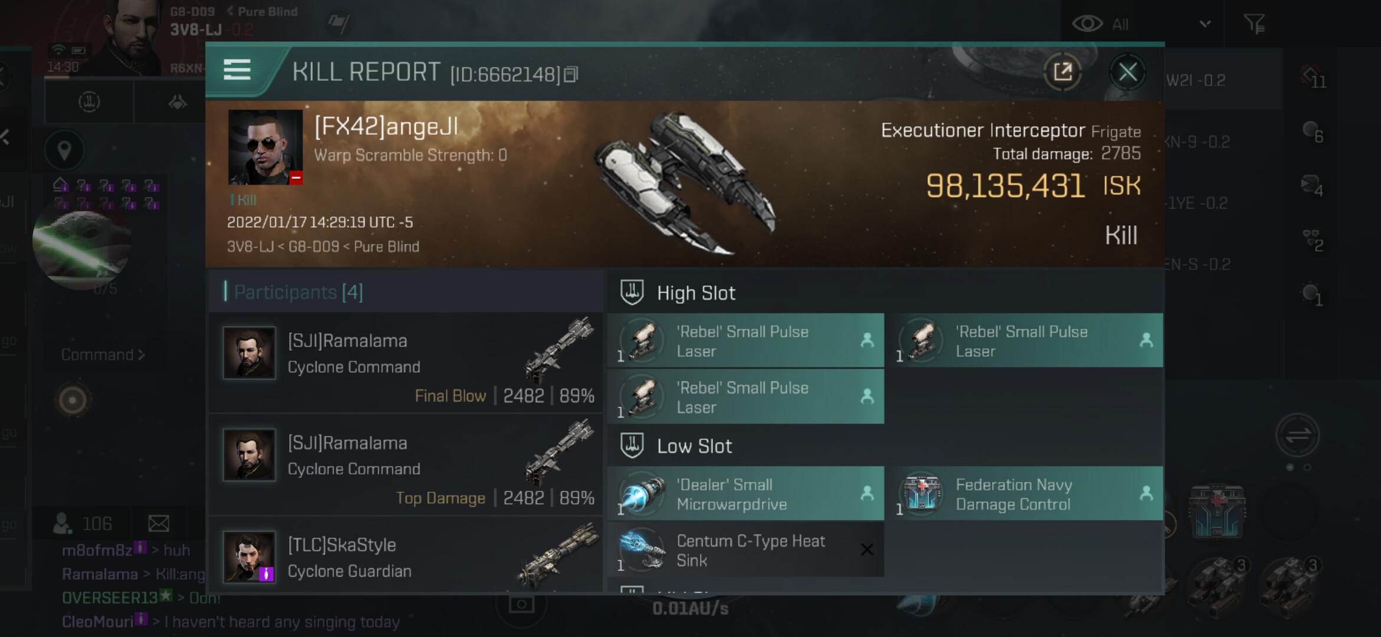Share the kill report externally

[1062, 72]
